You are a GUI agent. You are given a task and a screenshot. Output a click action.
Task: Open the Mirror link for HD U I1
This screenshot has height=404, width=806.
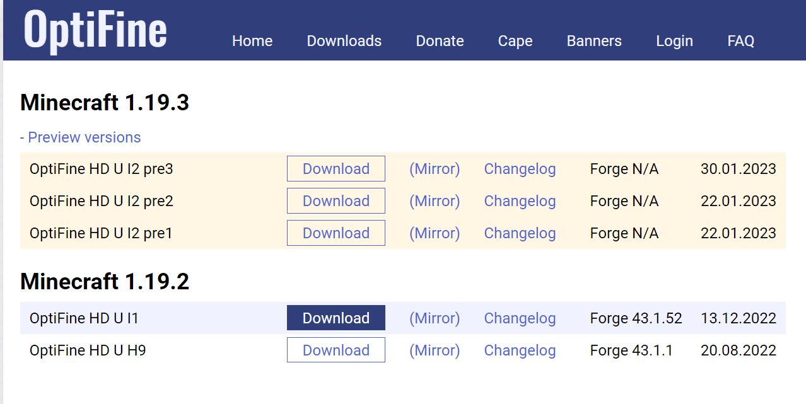pos(434,318)
